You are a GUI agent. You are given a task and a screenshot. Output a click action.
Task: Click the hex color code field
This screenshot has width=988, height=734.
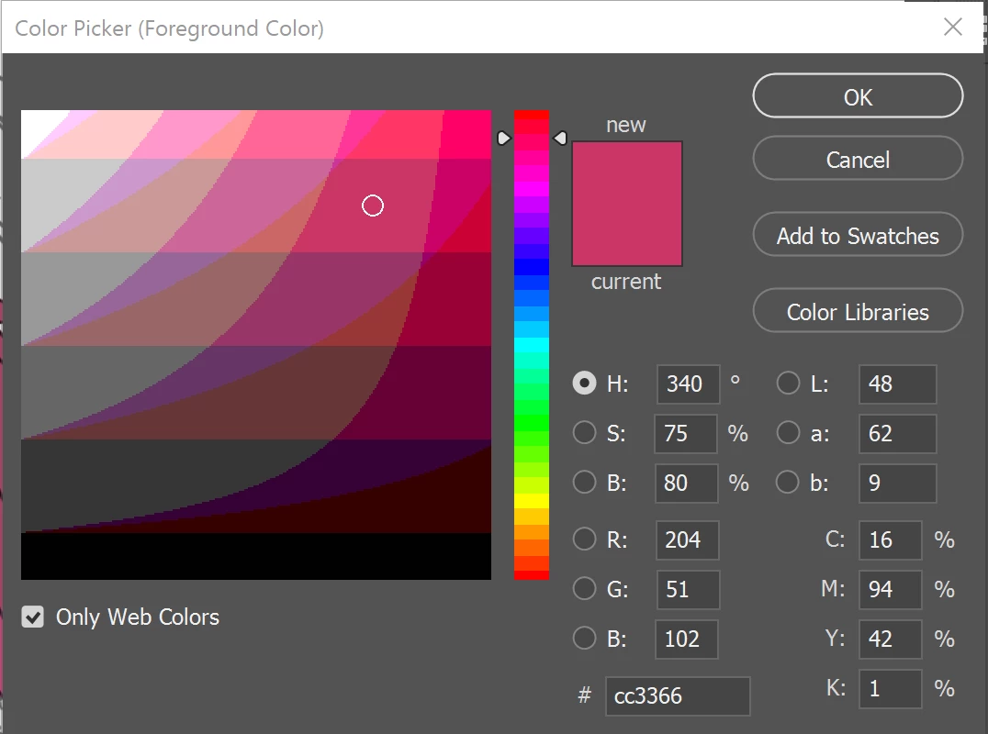[x=678, y=695]
